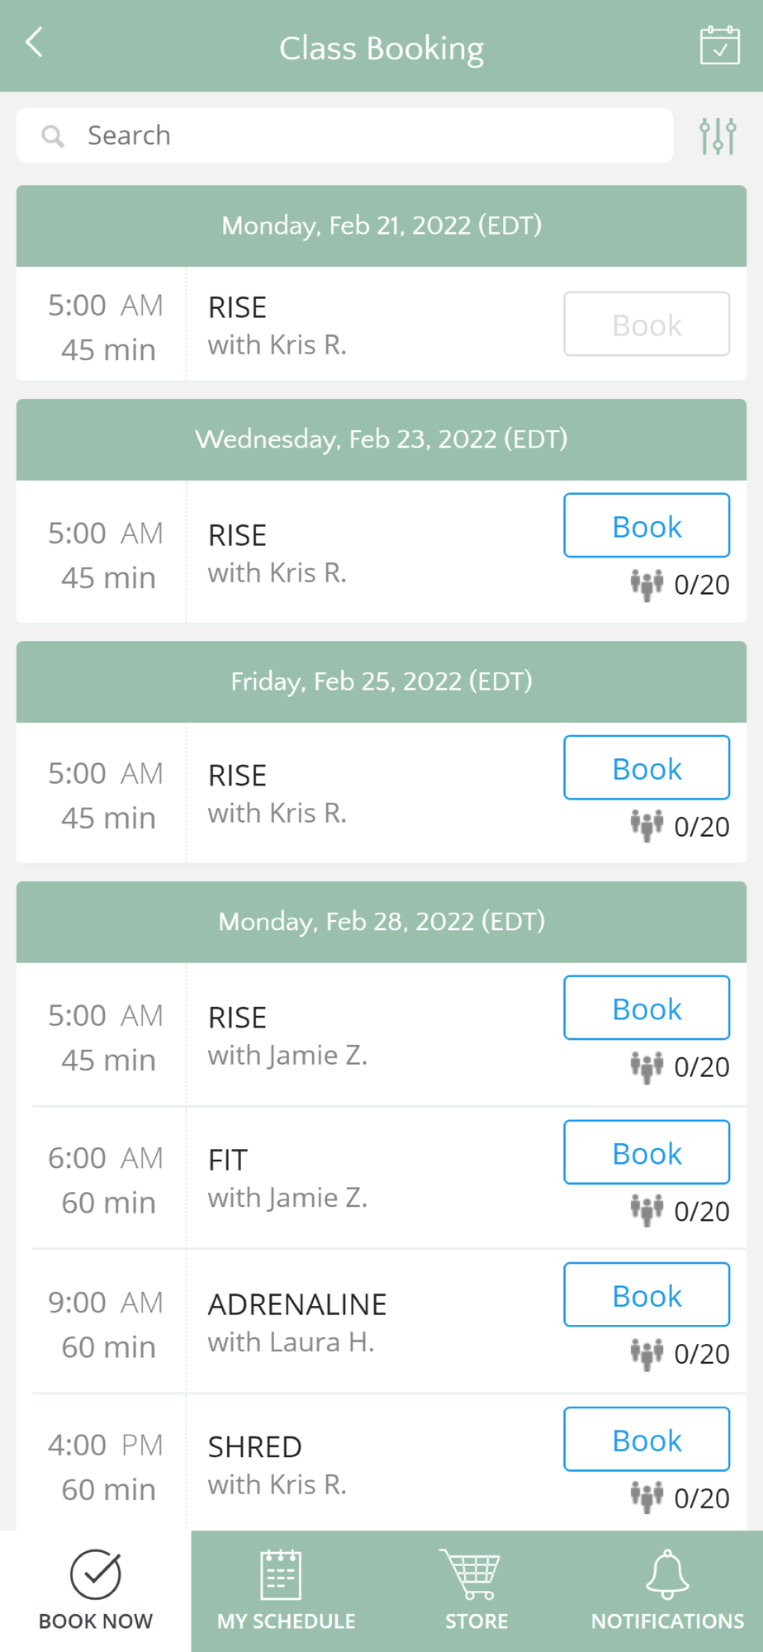Screen dimensions: 763x1652
Task: Tap the search magnifier icon
Action: point(53,136)
